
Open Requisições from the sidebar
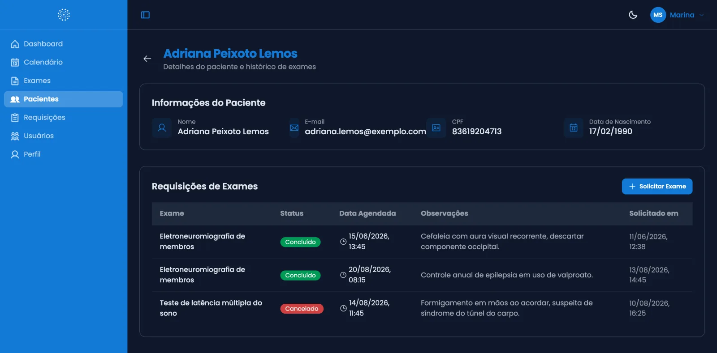pyautogui.click(x=64, y=117)
